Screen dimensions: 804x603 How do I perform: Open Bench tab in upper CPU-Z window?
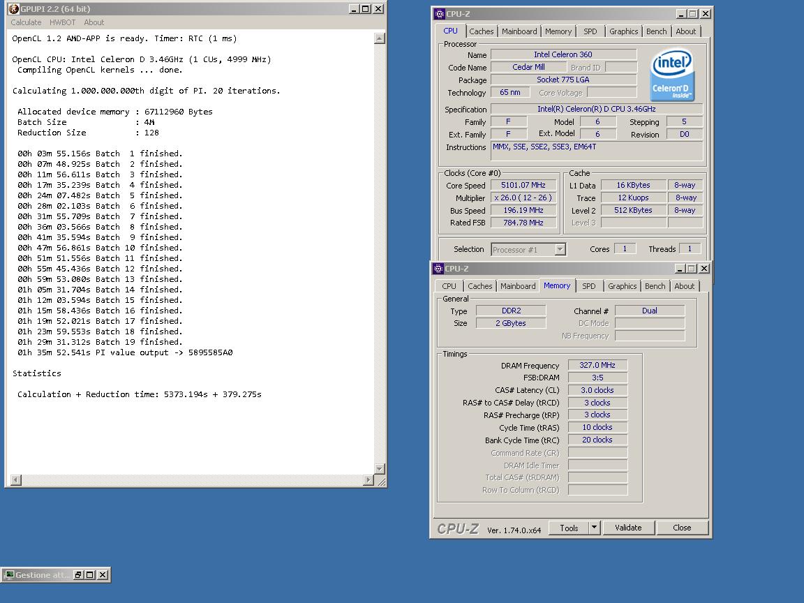coord(656,31)
